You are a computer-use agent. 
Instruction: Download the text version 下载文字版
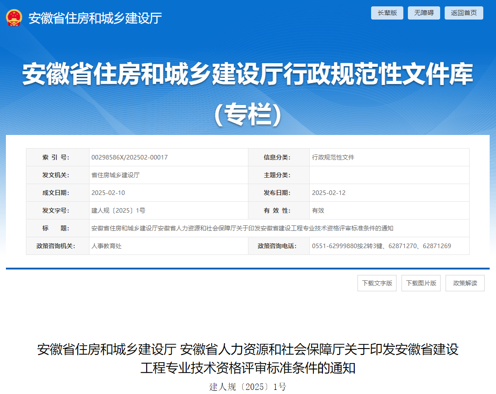pyautogui.click(x=377, y=283)
